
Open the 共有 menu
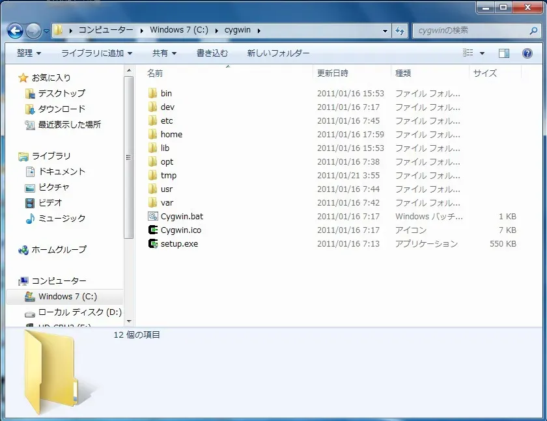[162, 53]
